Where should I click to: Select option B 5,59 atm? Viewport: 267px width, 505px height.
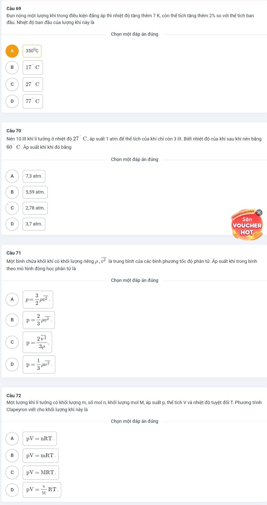click(x=12, y=192)
